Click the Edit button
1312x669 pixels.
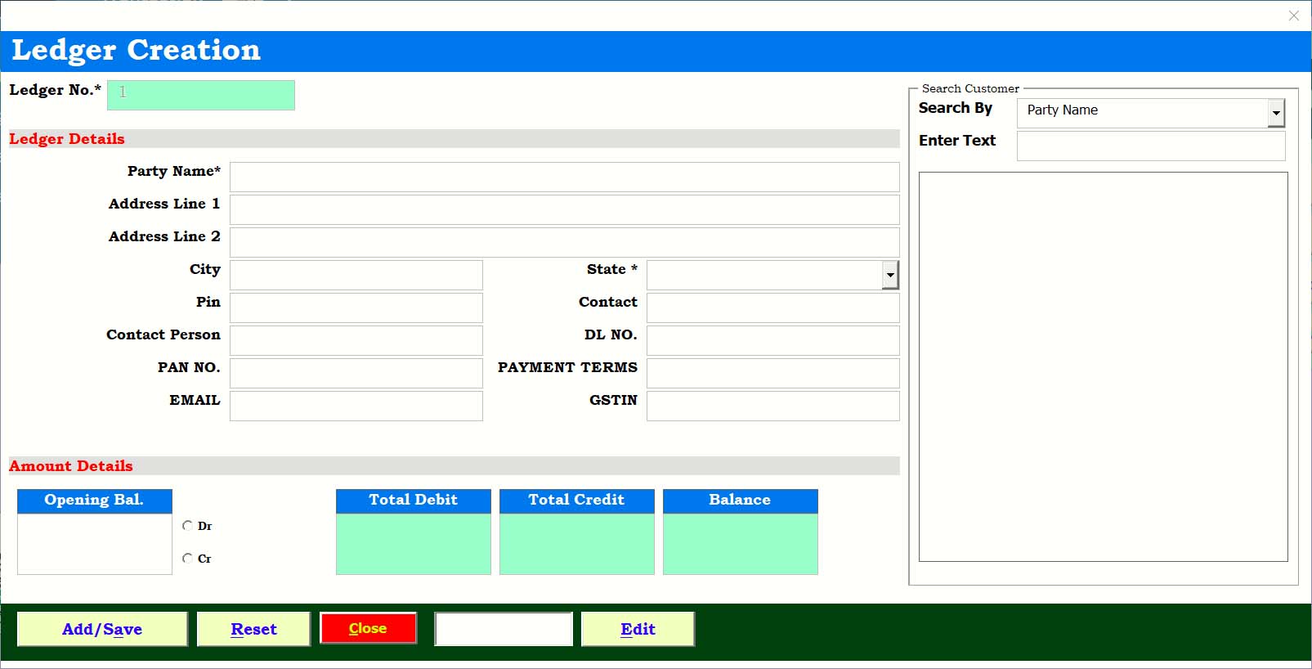(x=638, y=629)
